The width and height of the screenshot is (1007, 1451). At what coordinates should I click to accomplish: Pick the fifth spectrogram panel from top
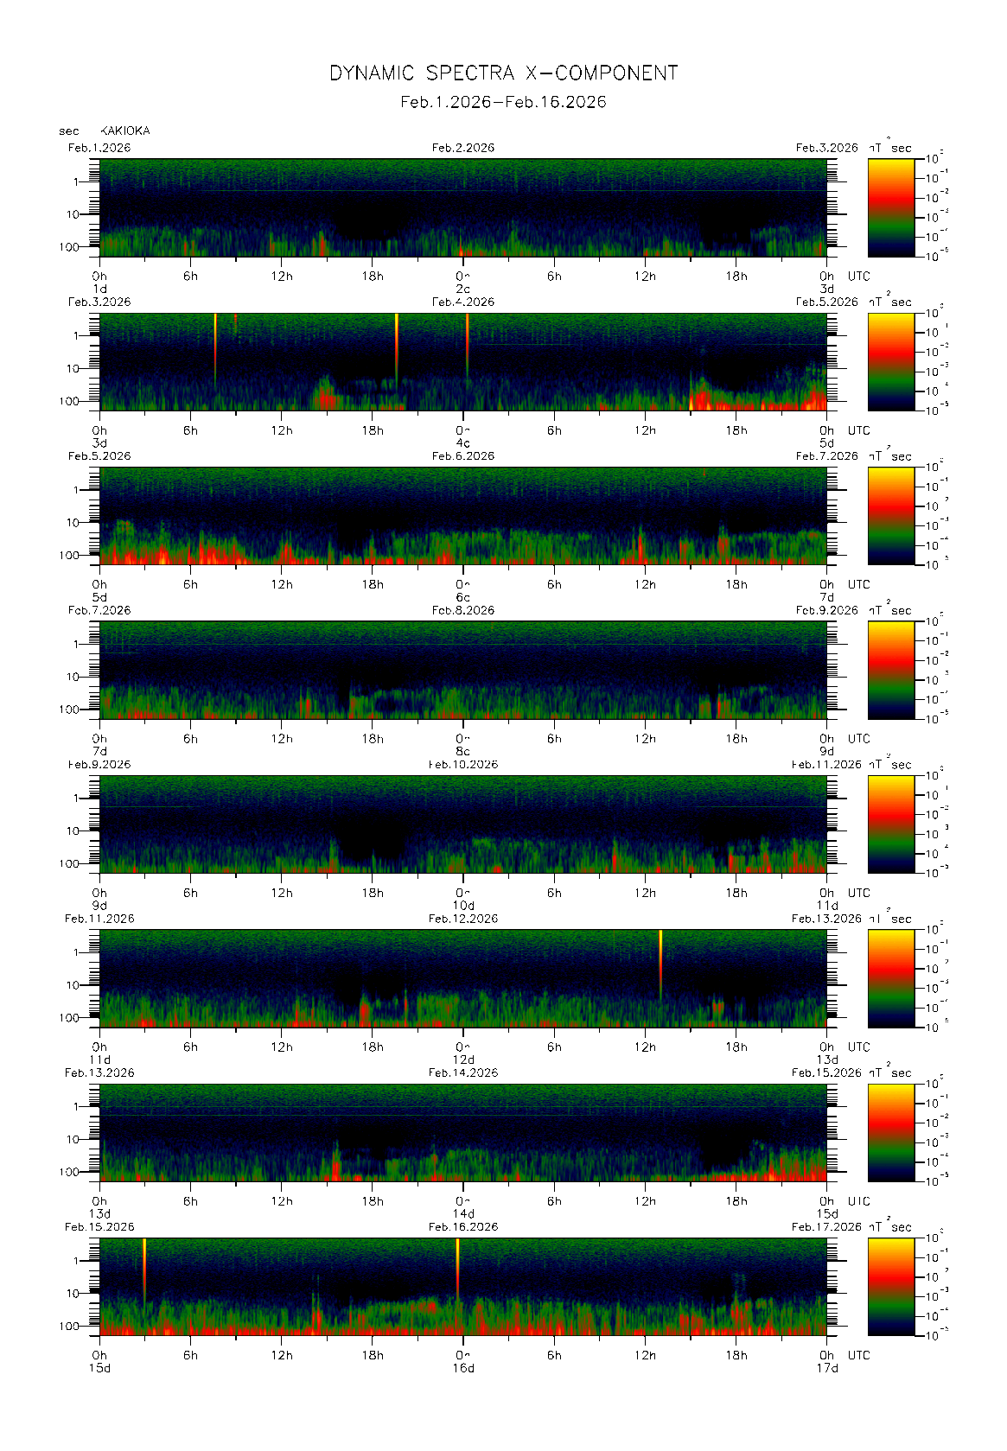point(462,824)
